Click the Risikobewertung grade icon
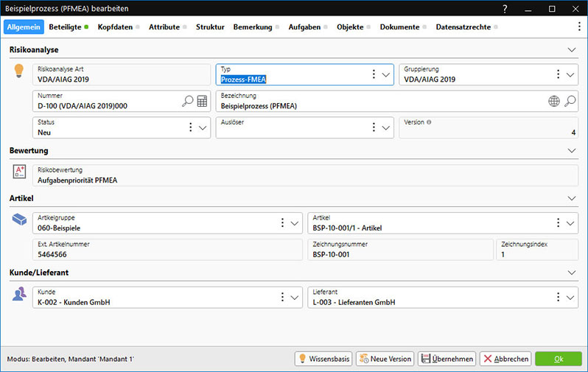The image size is (588, 372). [20, 172]
